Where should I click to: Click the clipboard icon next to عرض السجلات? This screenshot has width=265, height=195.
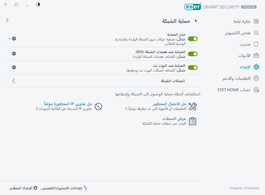(x=193, y=121)
